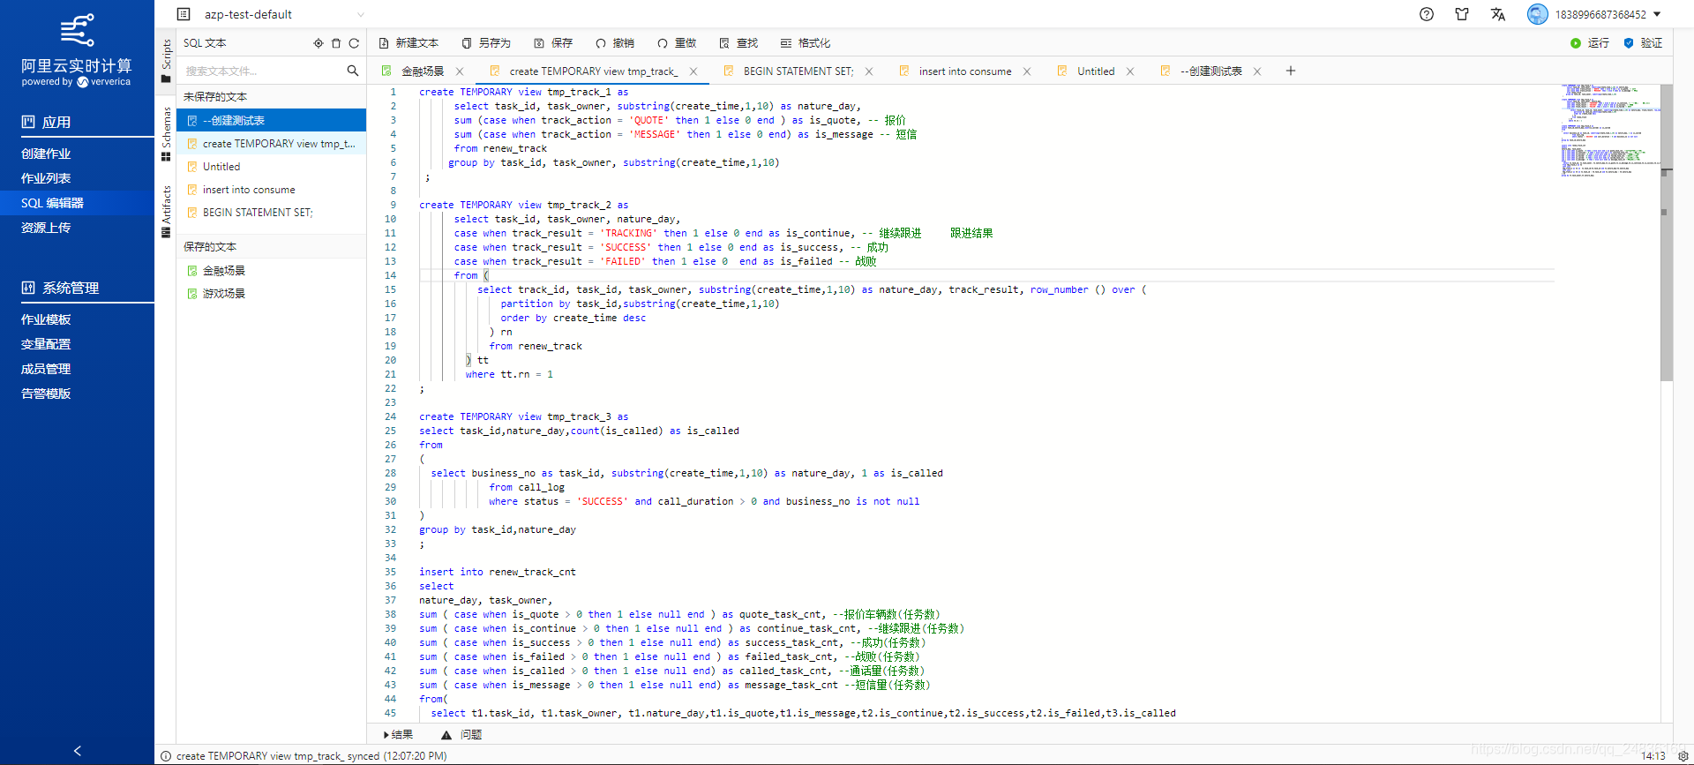Image resolution: width=1694 pixels, height=765 pixels.
Task: Open the 问题 problems panel
Action: (461, 734)
